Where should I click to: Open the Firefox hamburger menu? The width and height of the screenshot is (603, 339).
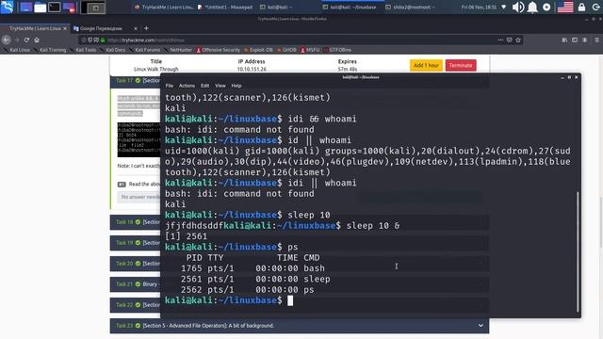tap(596, 40)
